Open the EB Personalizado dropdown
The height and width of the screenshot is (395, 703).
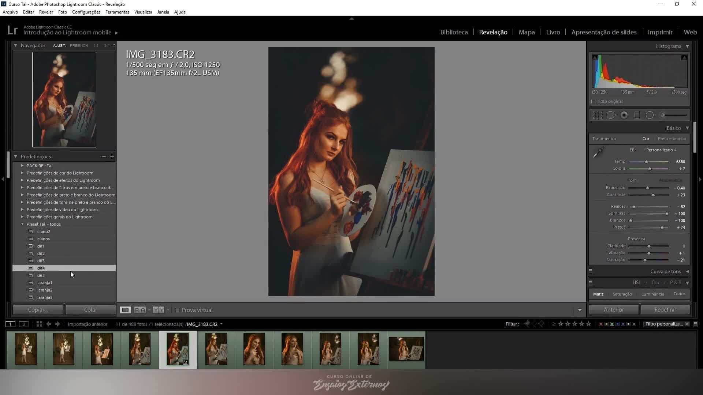(x=661, y=150)
